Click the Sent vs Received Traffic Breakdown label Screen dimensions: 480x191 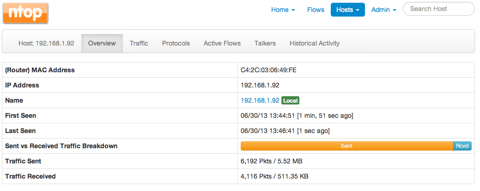(61, 146)
